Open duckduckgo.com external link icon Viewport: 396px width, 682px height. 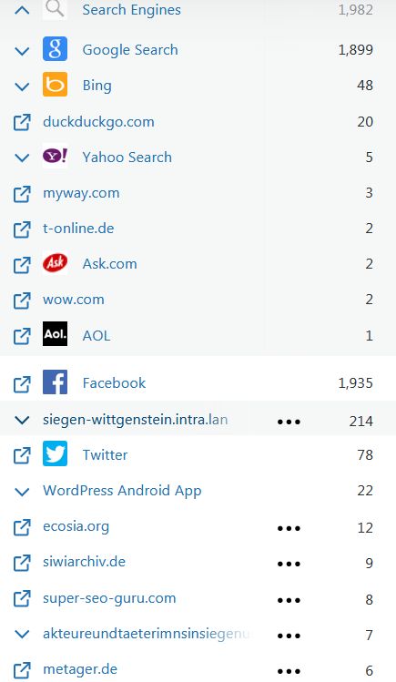[22, 122]
